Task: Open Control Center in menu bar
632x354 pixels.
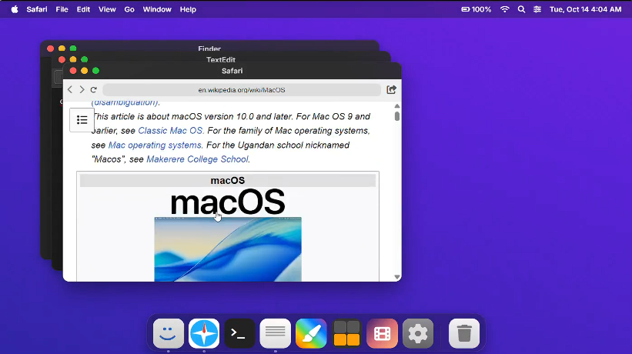Action: pyautogui.click(x=537, y=9)
